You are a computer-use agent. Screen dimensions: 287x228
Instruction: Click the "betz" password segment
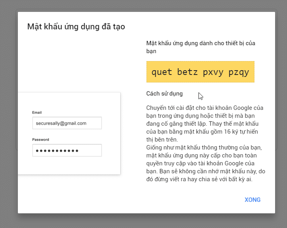[187, 72]
